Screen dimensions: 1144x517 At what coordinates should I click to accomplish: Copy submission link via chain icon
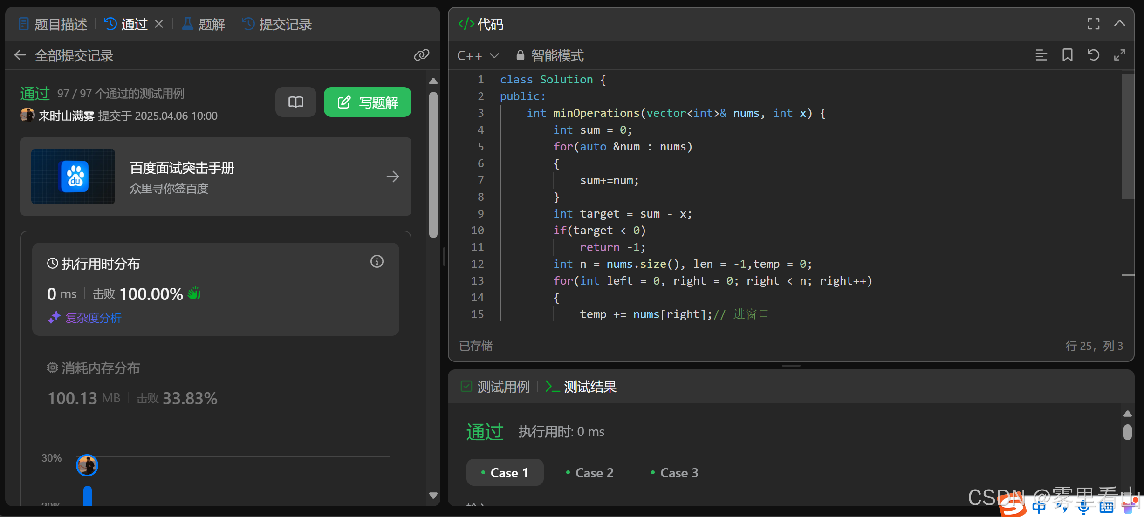(421, 55)
